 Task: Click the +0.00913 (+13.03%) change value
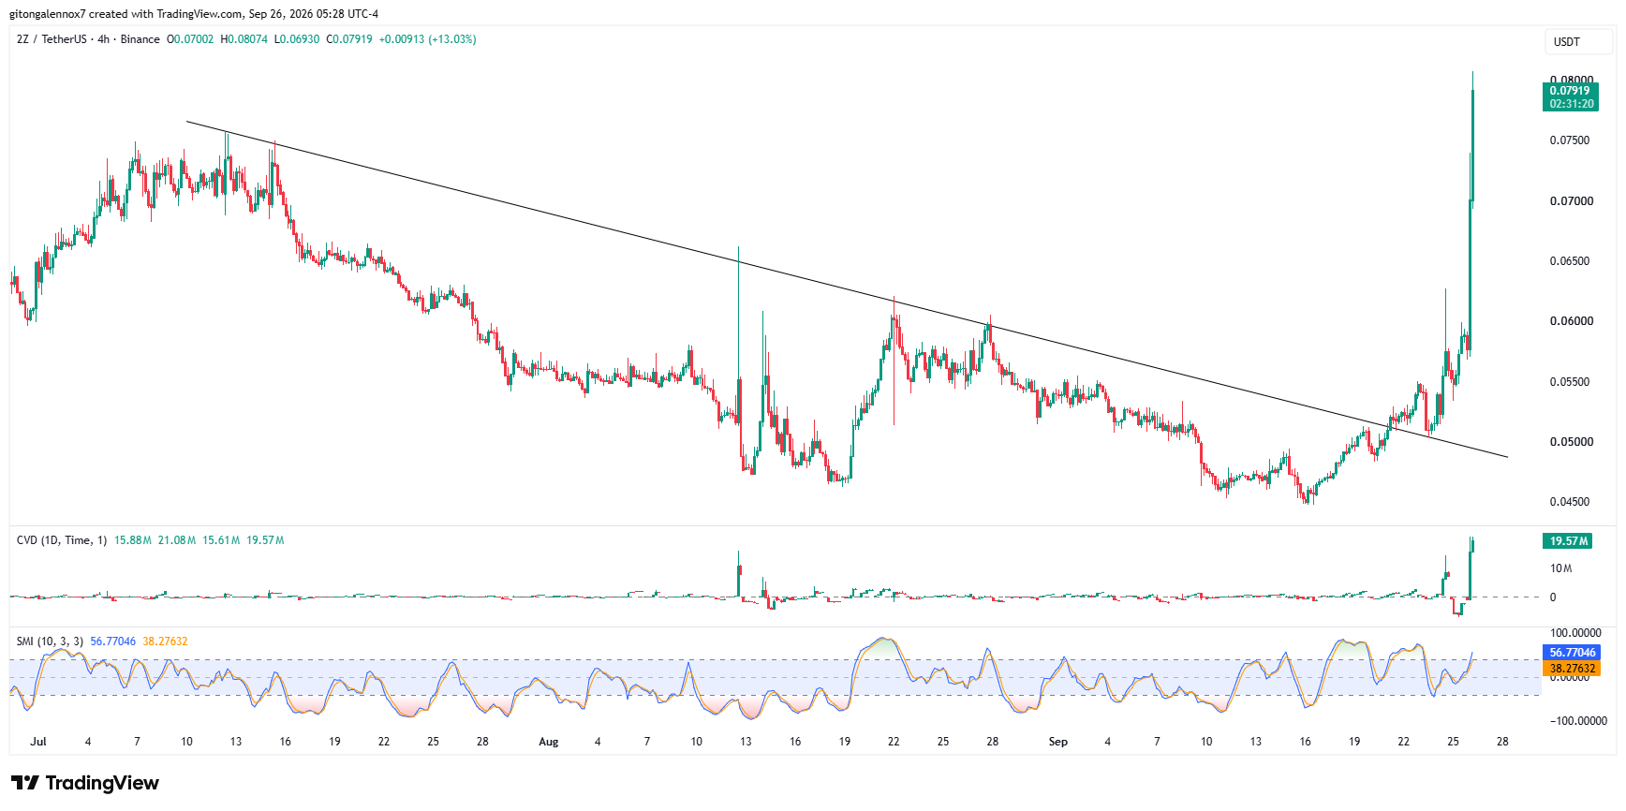[x=427, y=39]
